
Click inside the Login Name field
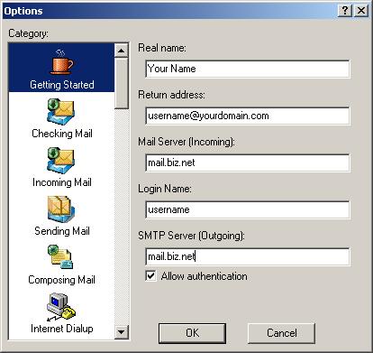tap(248, 209)
